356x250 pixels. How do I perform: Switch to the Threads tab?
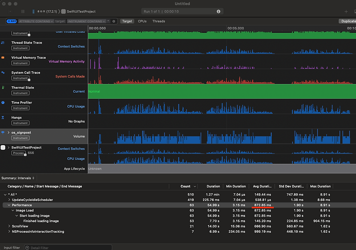coord(158,21)
